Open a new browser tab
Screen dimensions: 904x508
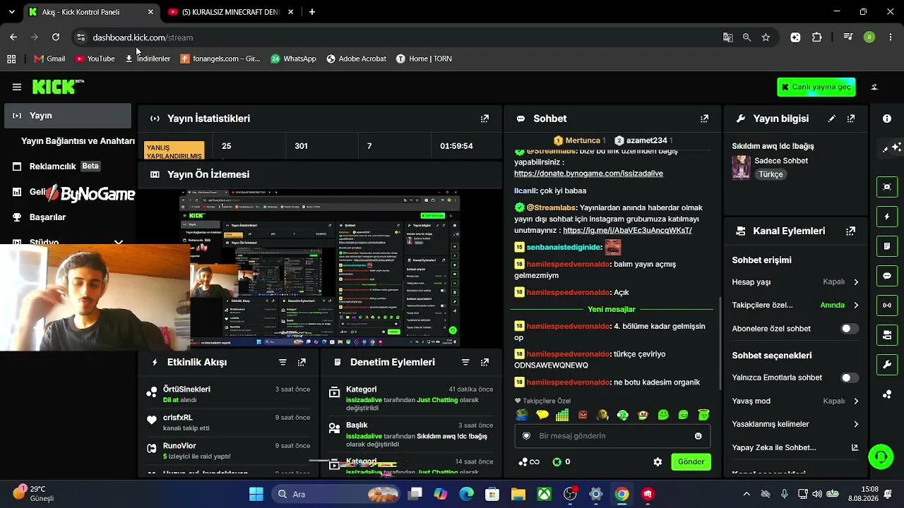point(312,12)
